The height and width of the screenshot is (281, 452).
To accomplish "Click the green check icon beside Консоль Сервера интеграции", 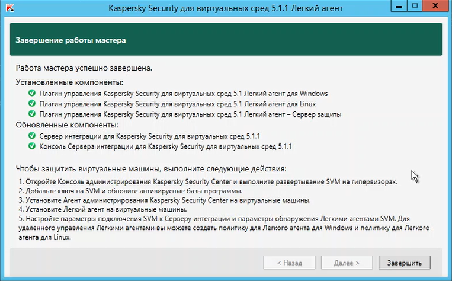I will point(32,146).
